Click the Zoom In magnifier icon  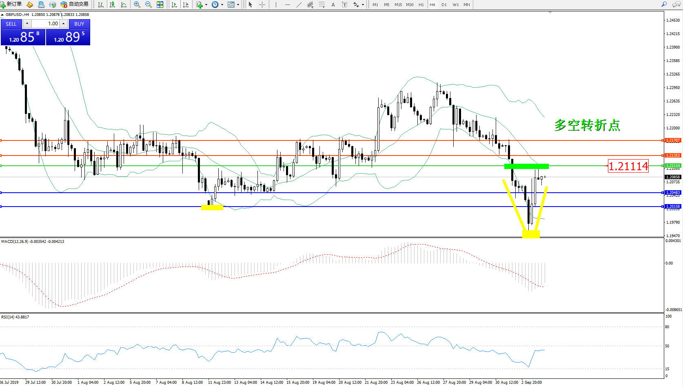click(137, 4)
